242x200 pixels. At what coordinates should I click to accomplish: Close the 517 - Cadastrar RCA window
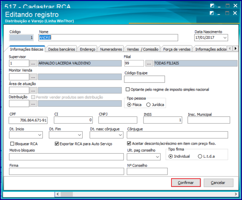tap(235, 6)
